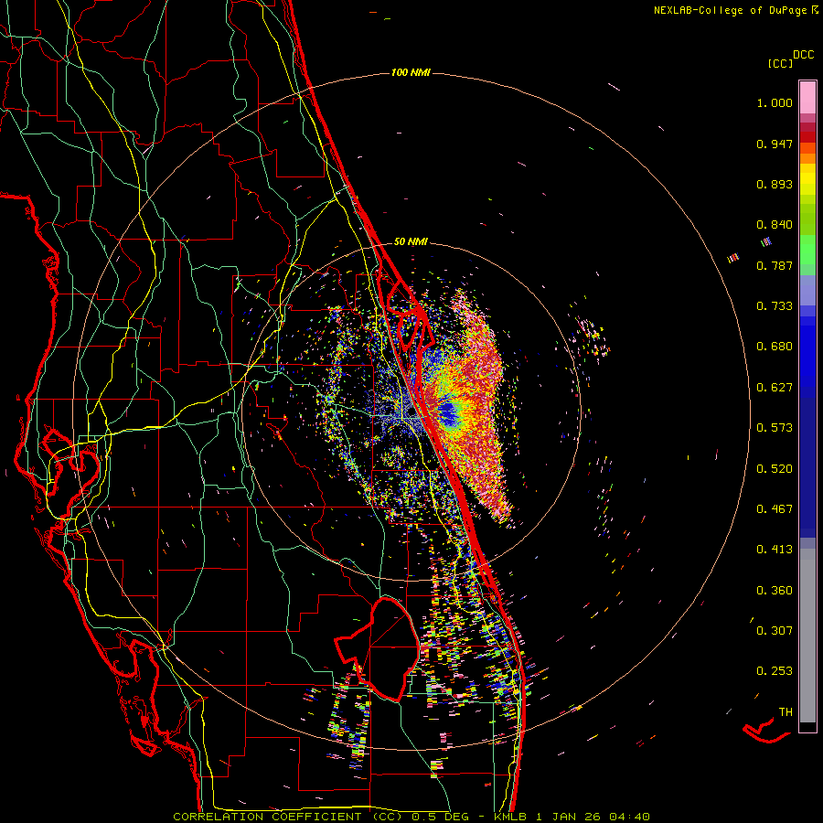
Task: Pick the 0.573 value on the legend
Action: click(775, 428)
